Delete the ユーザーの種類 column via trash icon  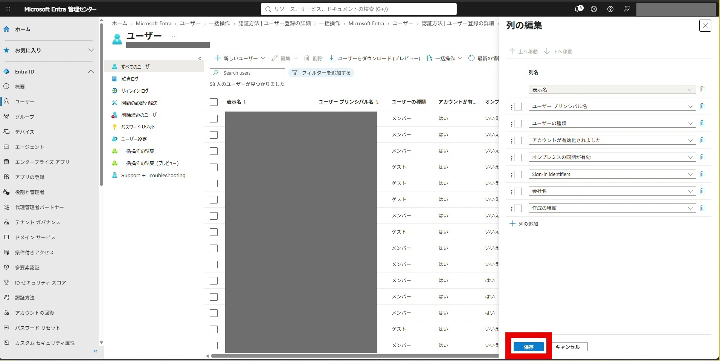click(702, 123)
